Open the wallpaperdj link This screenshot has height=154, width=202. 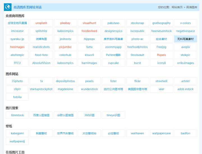pyautogui.click(x=17, y=141)
